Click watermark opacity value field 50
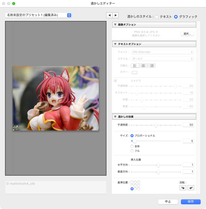 [188, 125]
